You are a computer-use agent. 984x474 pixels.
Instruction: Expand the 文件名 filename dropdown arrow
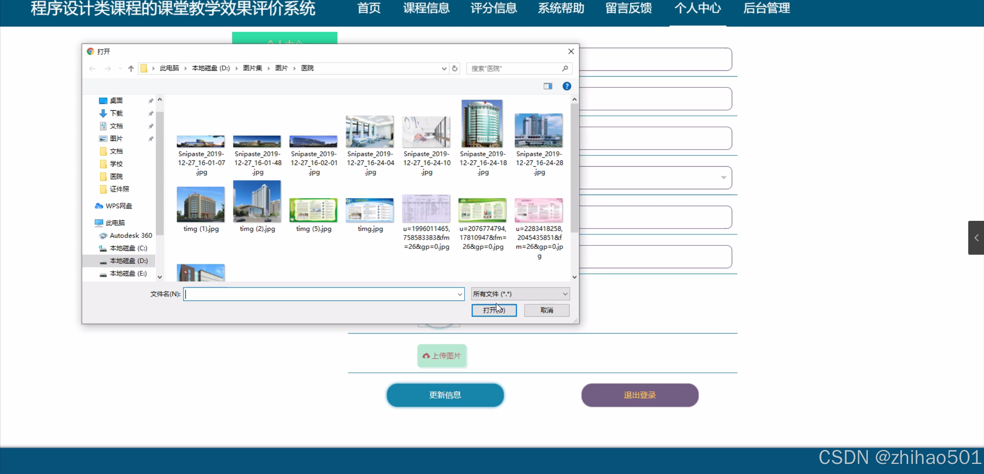[460, 294]
